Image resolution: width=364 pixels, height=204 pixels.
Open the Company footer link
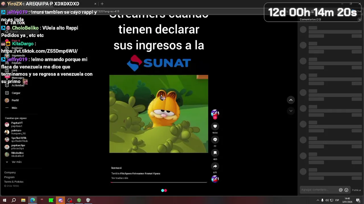coord(10,173)
